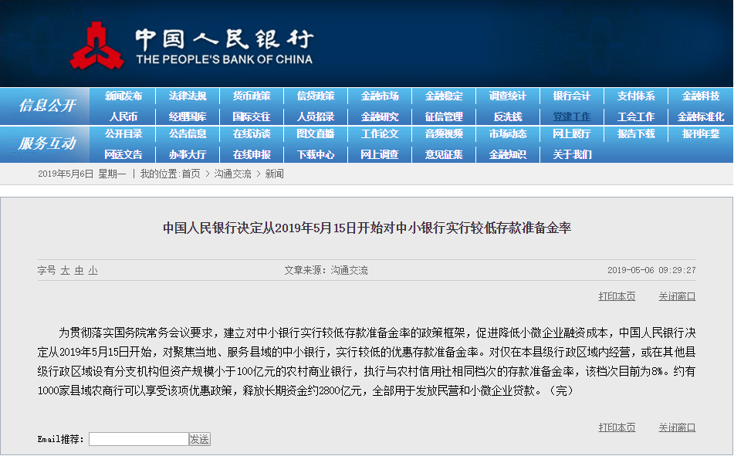This screenshot has width=734, height=456.
Task: Open 工会工作 link
Action: click(636, 117)
